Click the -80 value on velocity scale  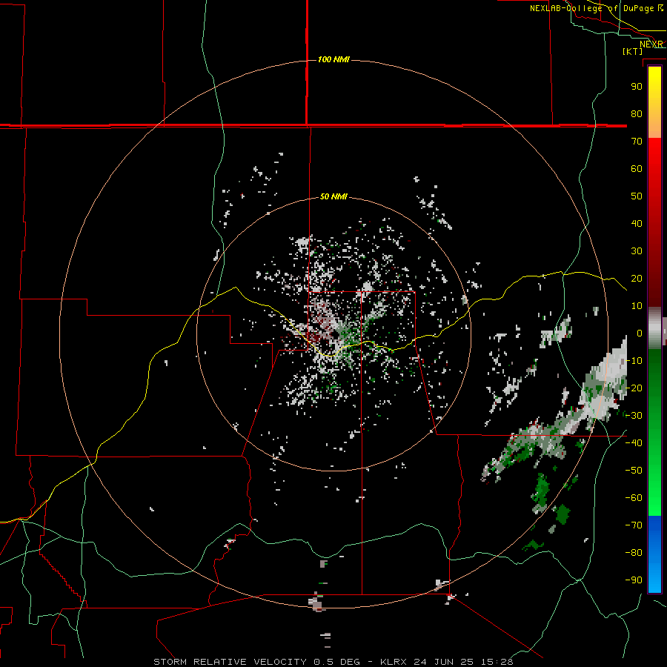pos(634,553)
